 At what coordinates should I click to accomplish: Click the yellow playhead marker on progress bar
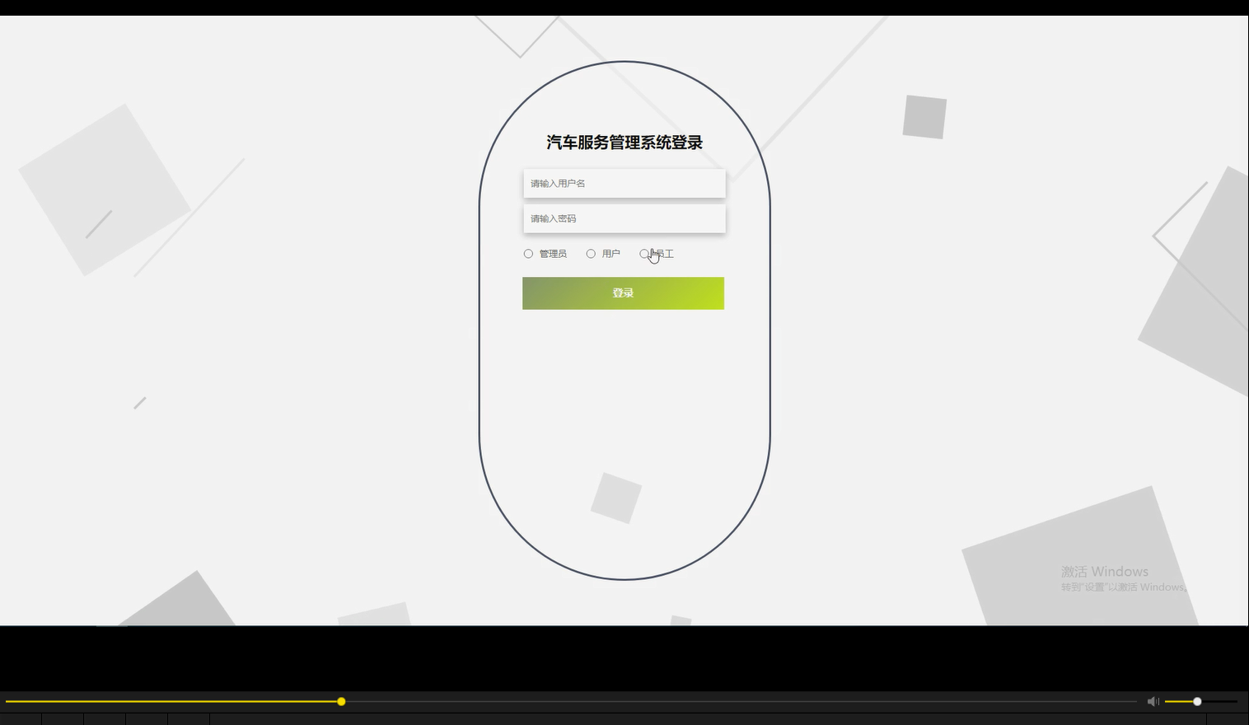tap(341, 701)
